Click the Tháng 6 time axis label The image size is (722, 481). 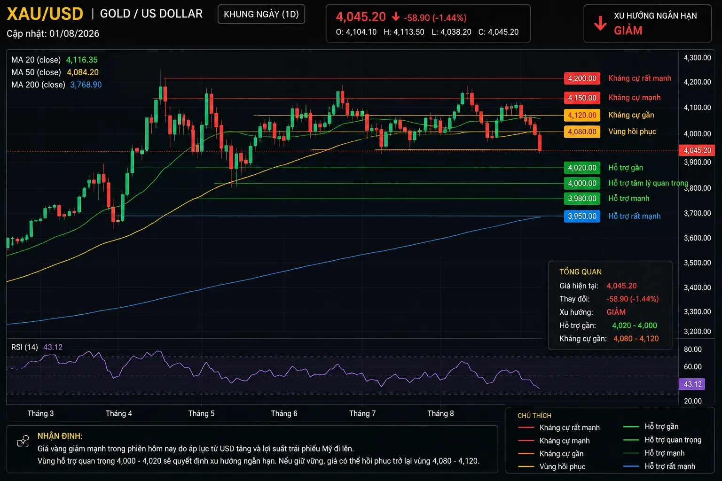tap(284, 413)
